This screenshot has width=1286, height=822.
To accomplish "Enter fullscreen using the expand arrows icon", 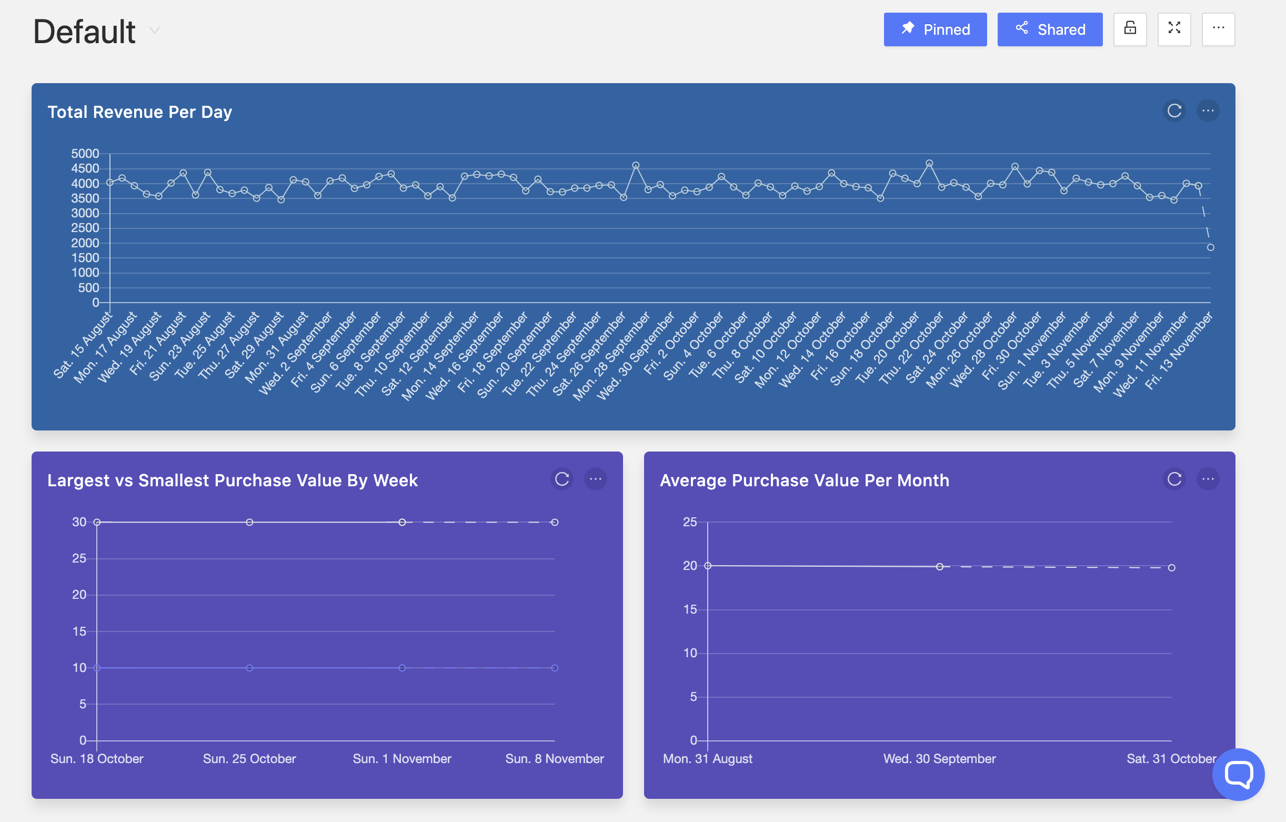I will [1174, 29].
